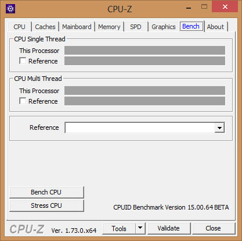Viewport: 242px width, 241px height.
Task: Click the Tools button
Action: tap(119, 229)
